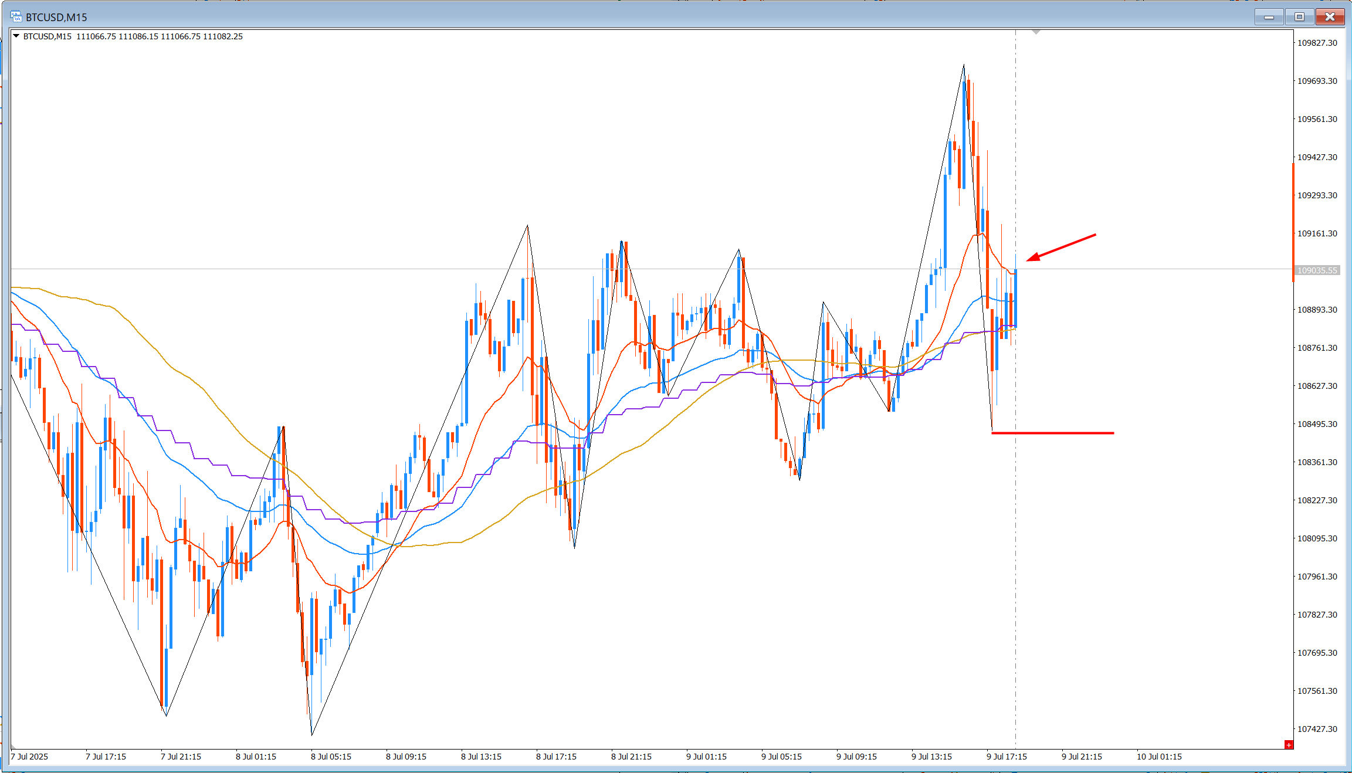Click price scale label 107561.30

click(1317, 691)
